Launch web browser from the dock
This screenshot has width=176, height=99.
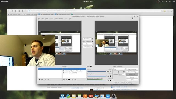68,96
